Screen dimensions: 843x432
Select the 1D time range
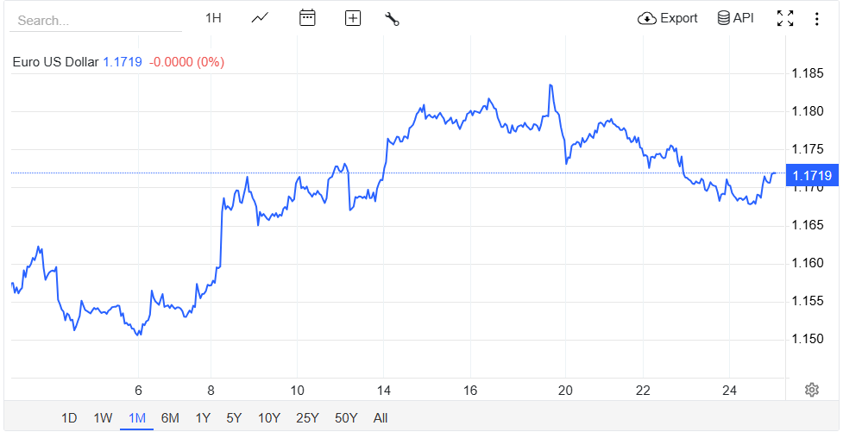(x=69, y=418)
